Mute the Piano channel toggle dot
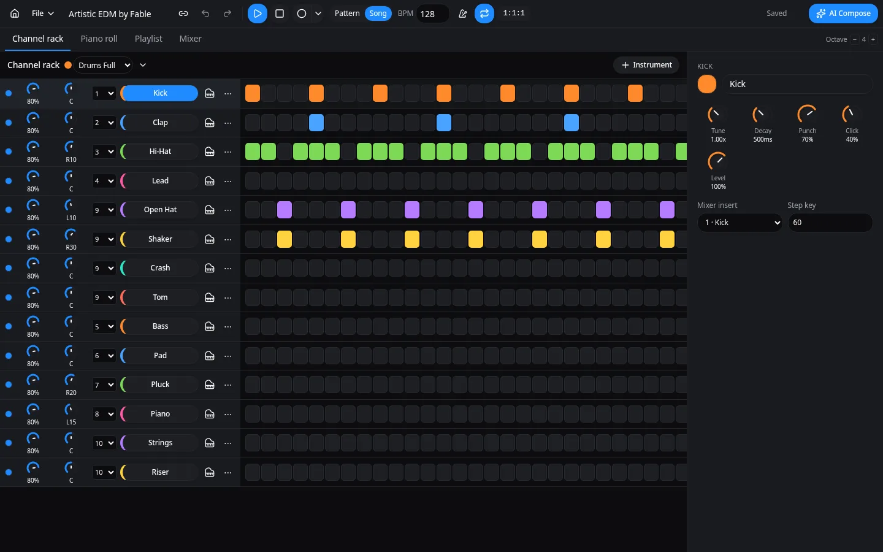 pos(9,414)
